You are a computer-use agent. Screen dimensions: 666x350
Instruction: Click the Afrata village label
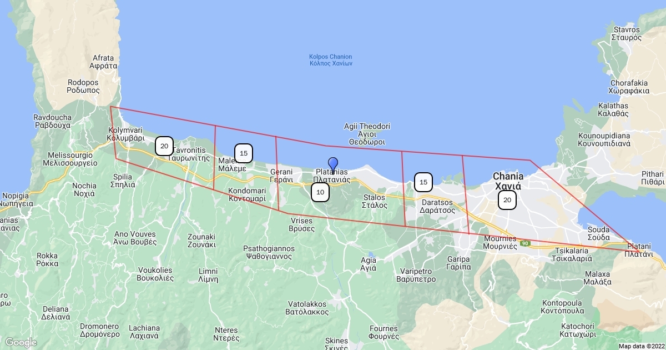tap(103, 61)
